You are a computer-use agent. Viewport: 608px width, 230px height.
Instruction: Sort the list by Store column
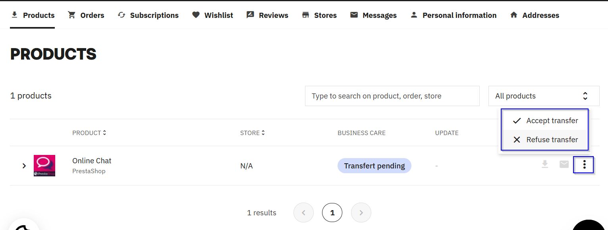(252, 133)
